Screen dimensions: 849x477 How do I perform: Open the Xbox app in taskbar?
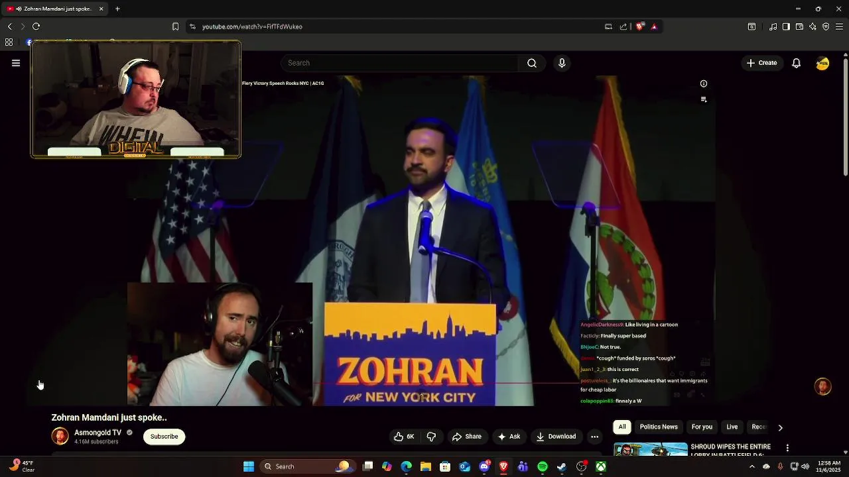pos(600,466)
